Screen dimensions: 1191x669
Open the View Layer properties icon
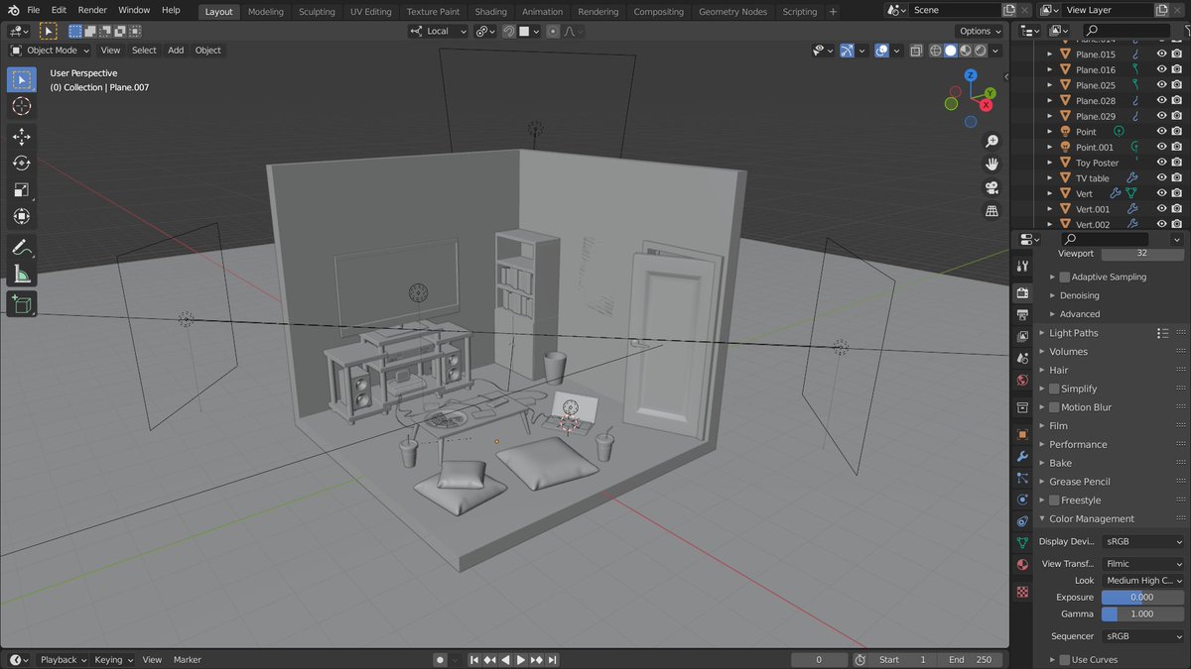point(1022,337)
